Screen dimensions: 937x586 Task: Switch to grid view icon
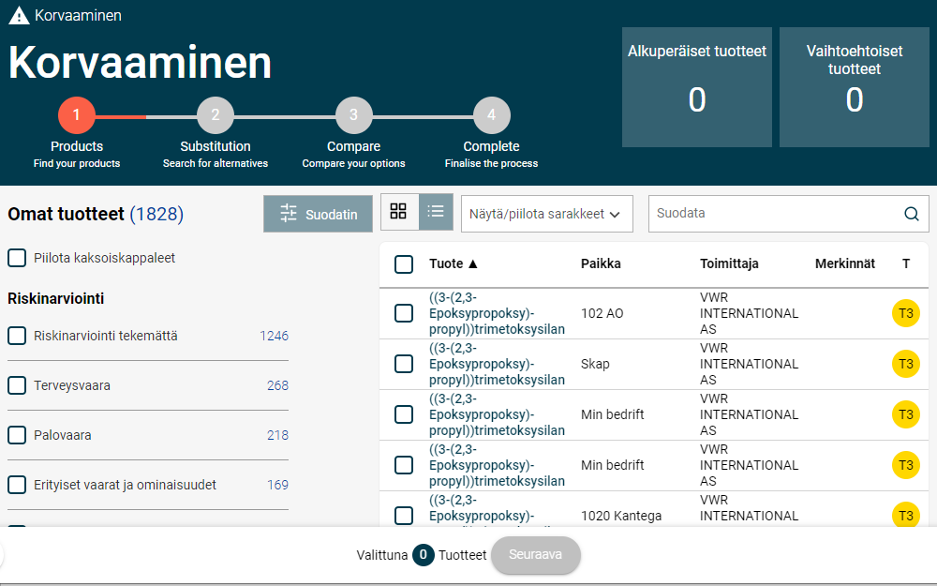[x=398, y=211]
